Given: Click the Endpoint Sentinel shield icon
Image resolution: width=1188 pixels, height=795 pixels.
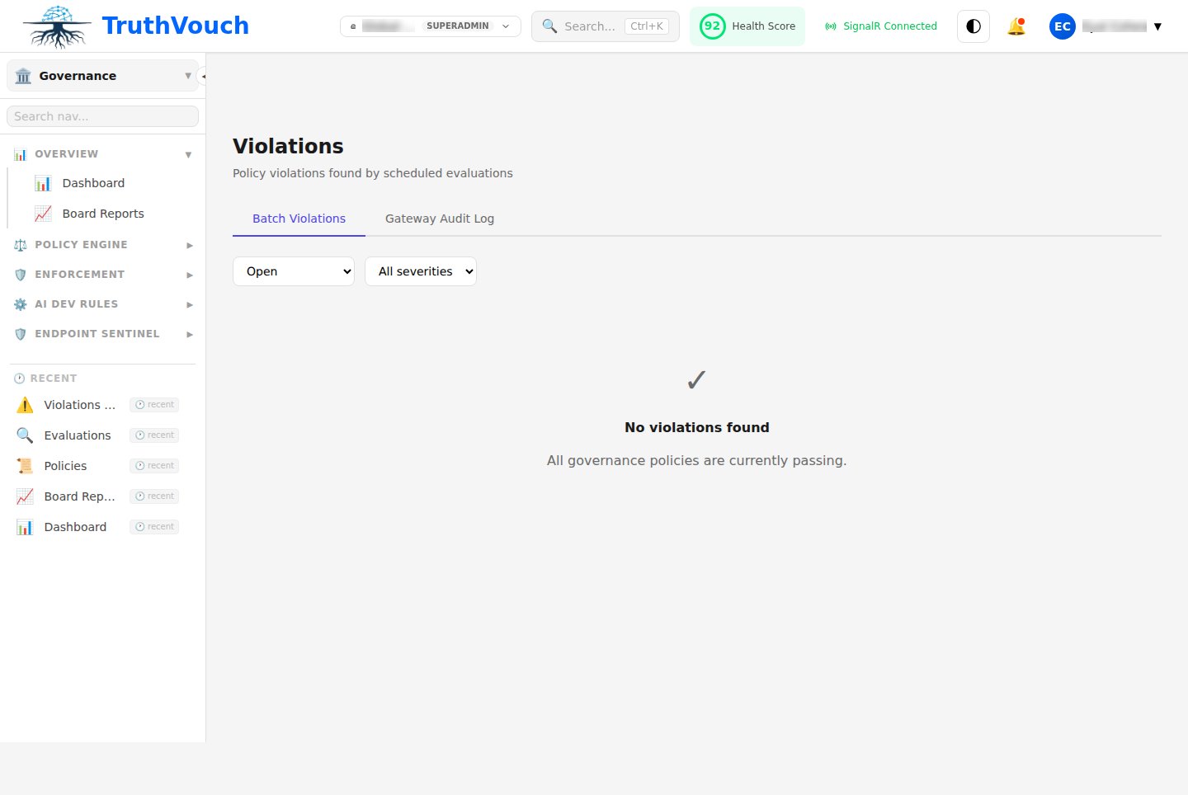Looking at the screenshot, I should click(19, 333).
